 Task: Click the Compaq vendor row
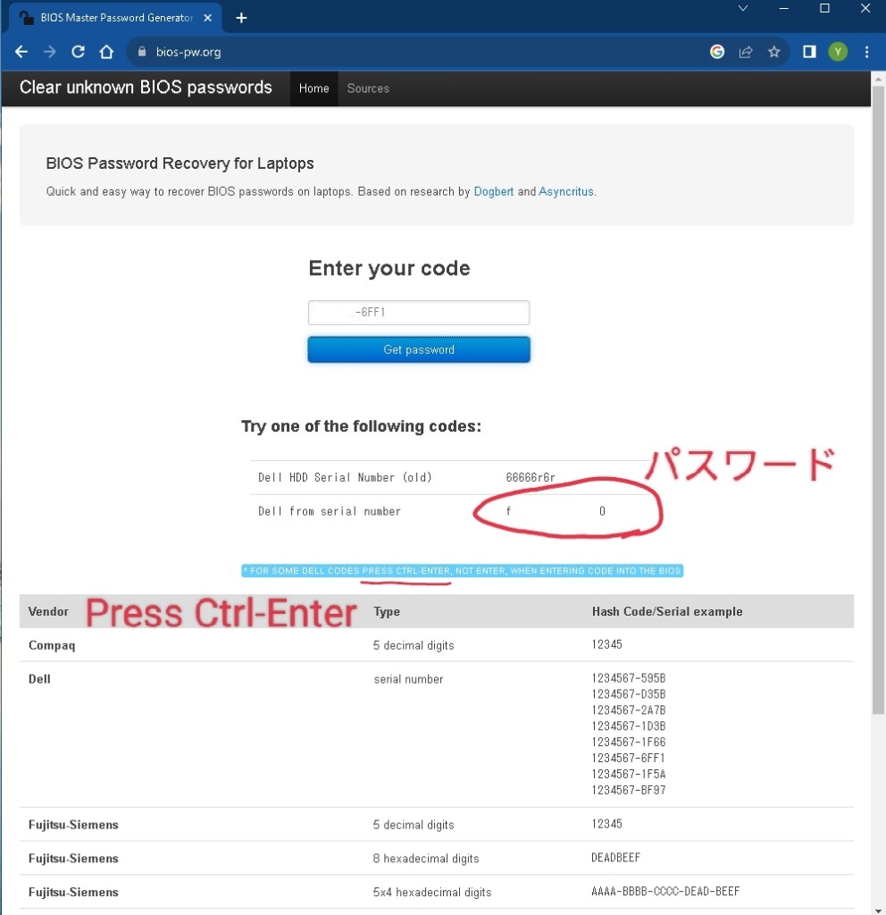click(x=436, y=645)
